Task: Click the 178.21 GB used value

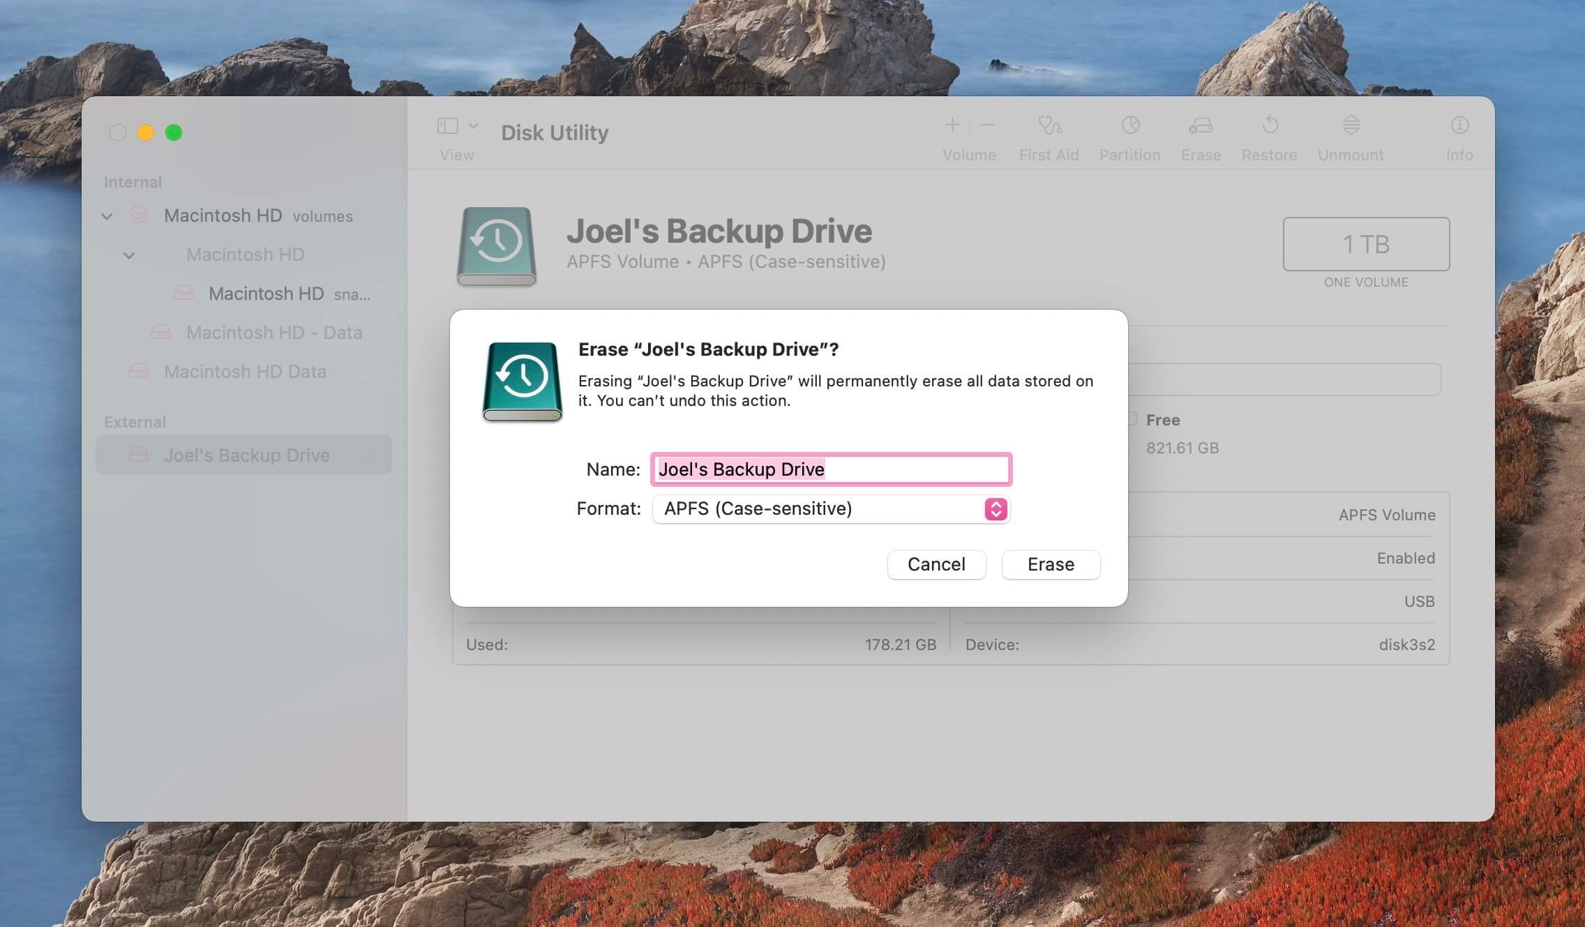Action: (901, 645)
